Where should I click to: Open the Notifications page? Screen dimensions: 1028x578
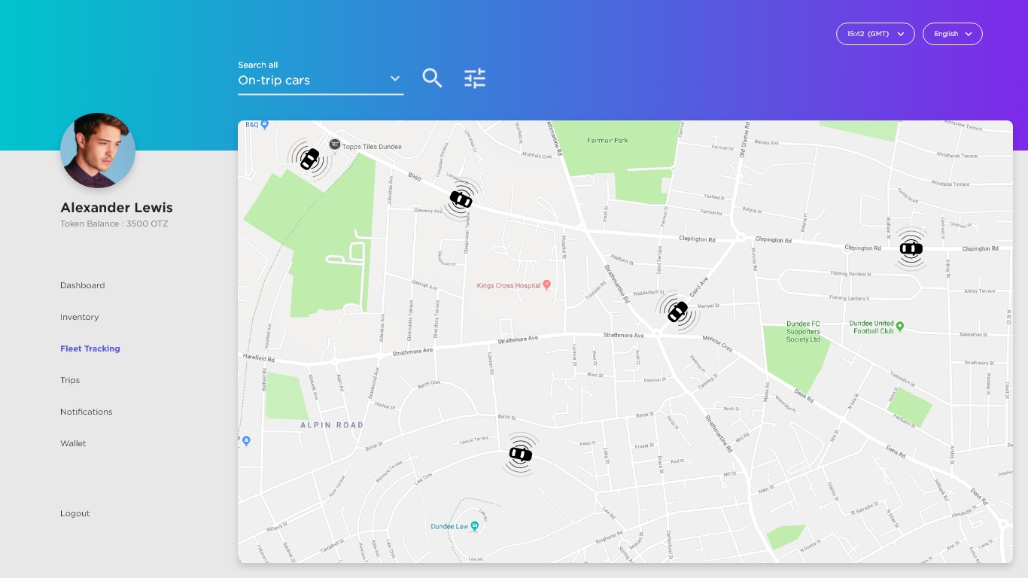point(86,412)
